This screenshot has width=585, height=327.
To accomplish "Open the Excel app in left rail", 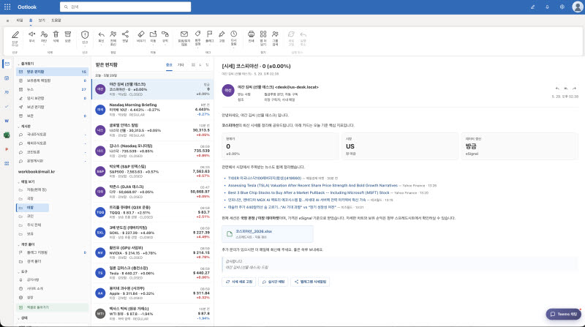I will 7,135.
